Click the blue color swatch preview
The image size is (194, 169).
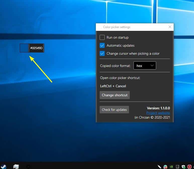pyautogui.click(x=24, y=48)
